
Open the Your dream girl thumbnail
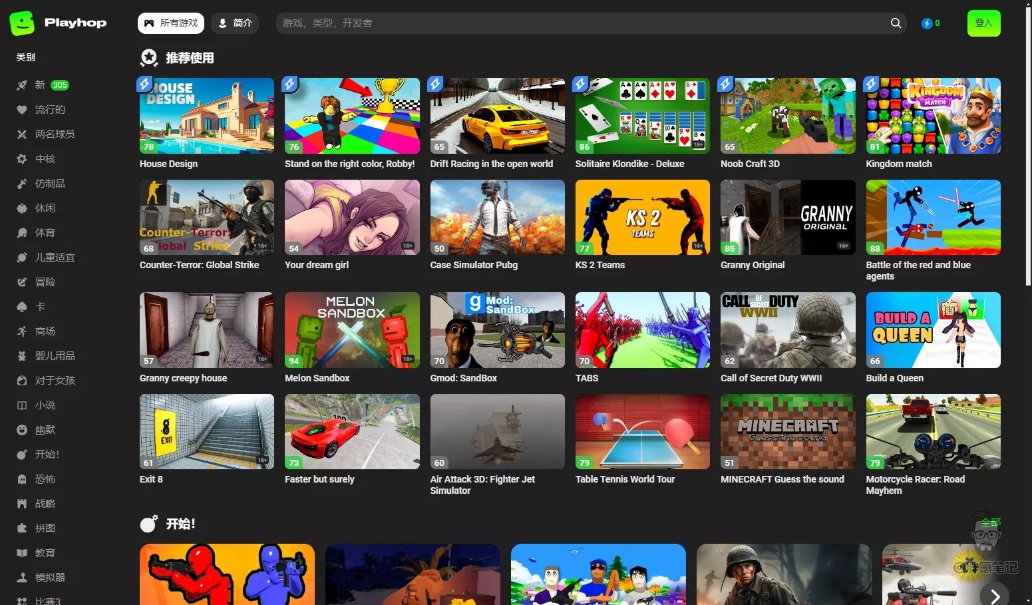click(x=352, y=217)
